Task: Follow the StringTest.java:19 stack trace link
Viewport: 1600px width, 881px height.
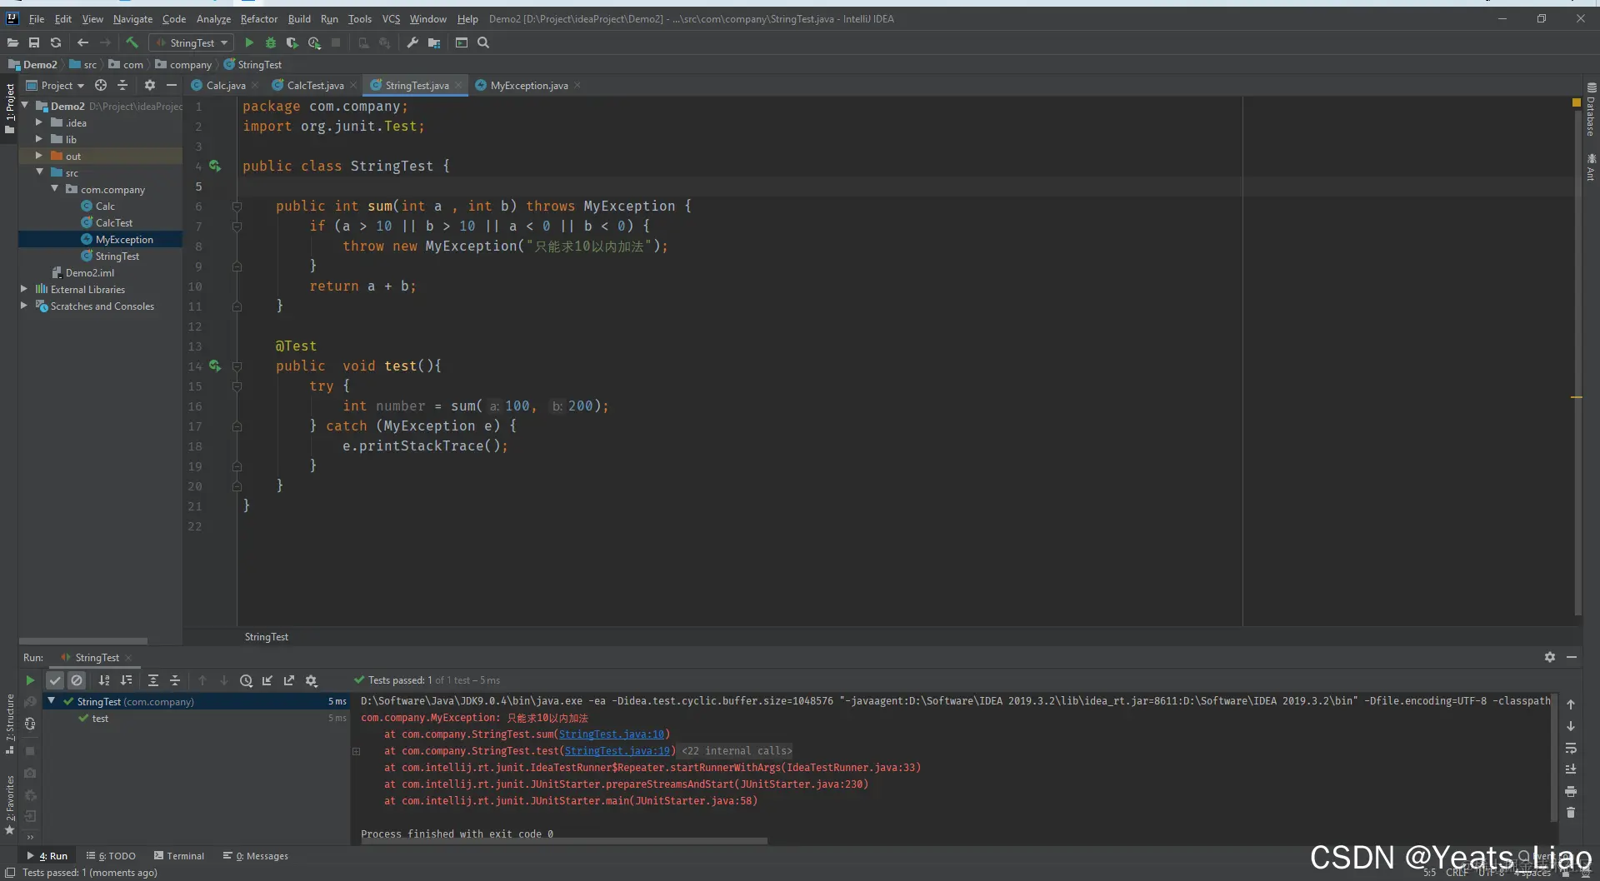Action: tap(617, 751)
